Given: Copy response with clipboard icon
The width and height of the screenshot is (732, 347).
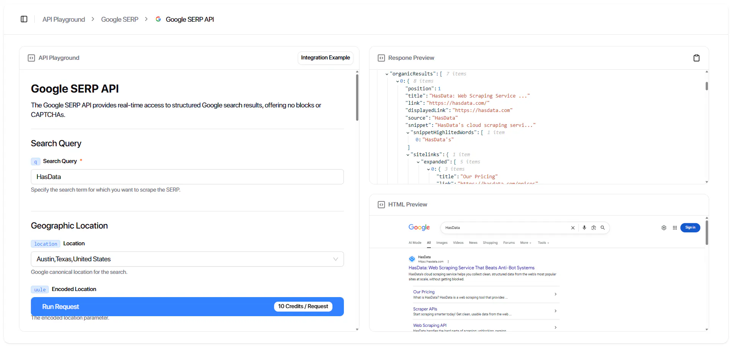Looking at the screenshot, I should [x=697, y=58].
